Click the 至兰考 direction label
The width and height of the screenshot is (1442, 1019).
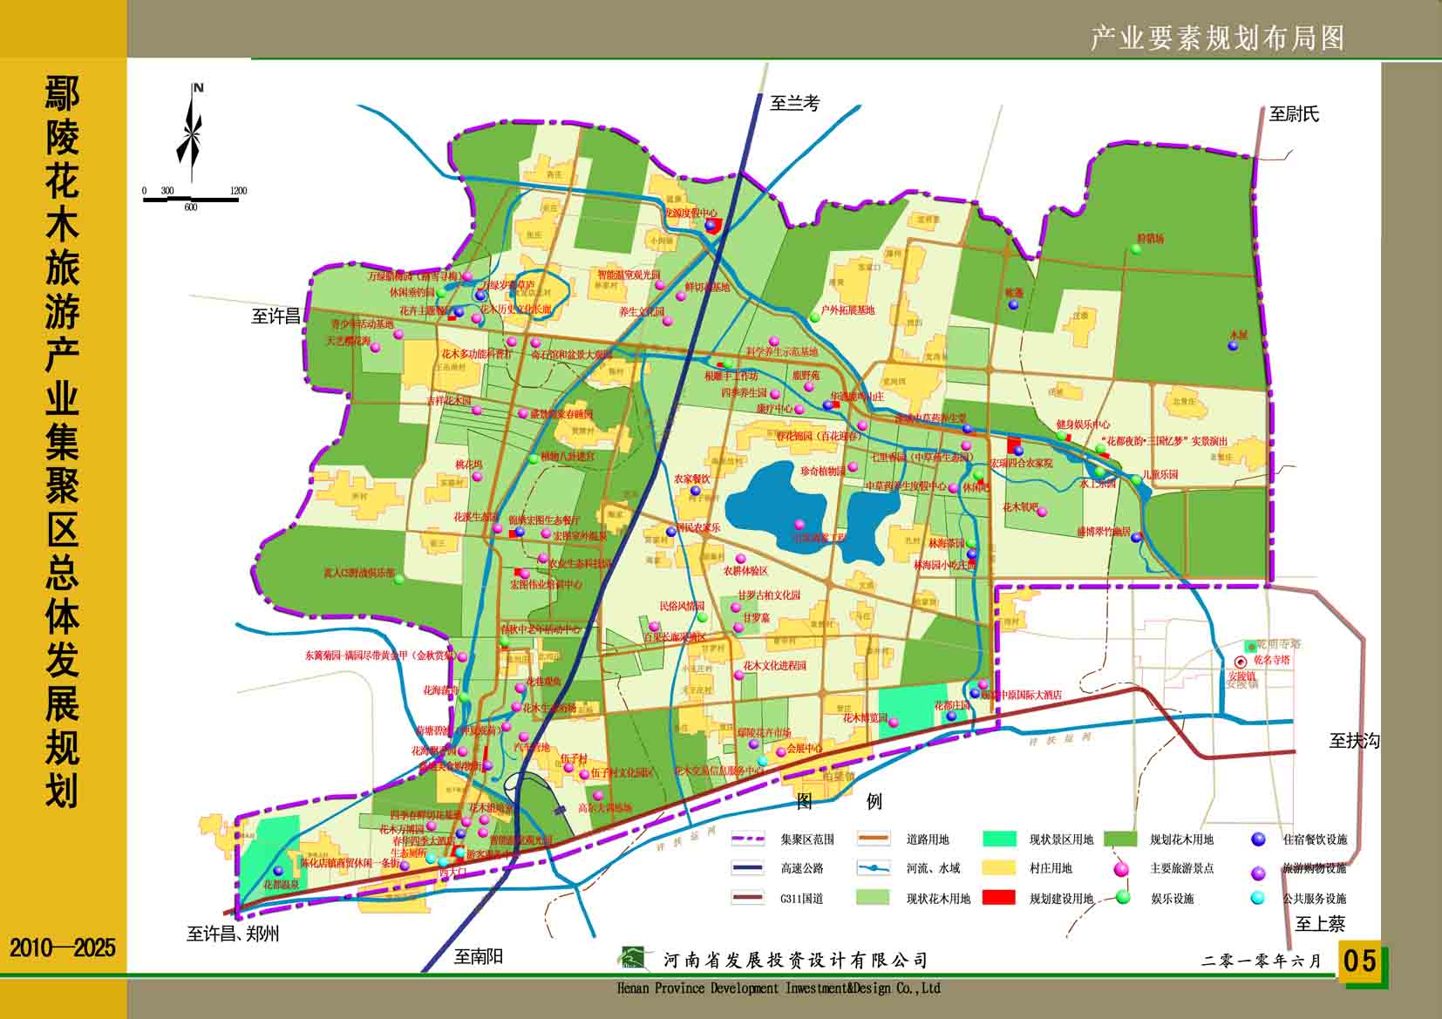(795, 103)
